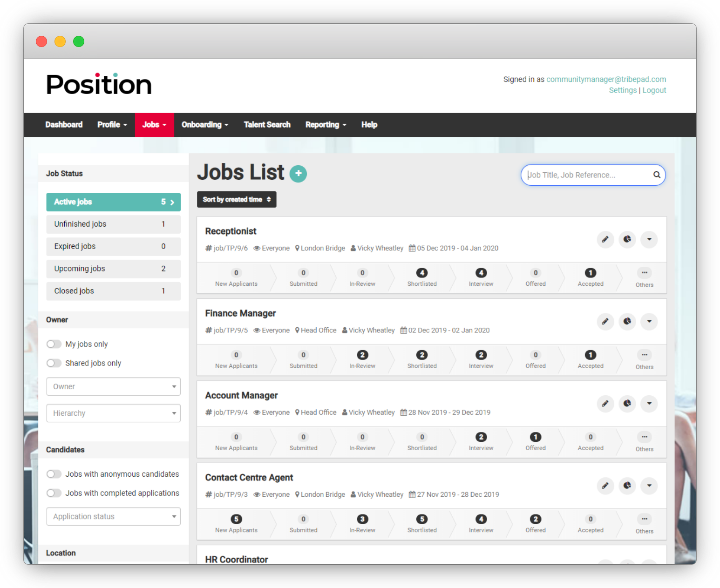Select the Active jobs filter
The width and height of the screenshot is (720, 588).
[113, 202]
